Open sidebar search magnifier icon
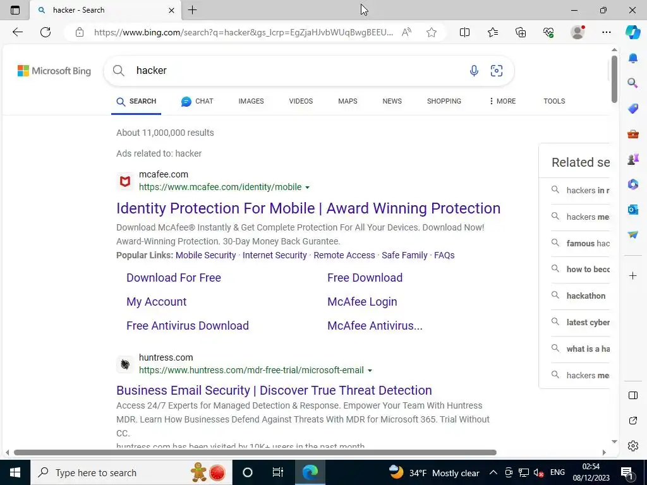647x485 pixels. pyautogui.click(x=633, y=83)
